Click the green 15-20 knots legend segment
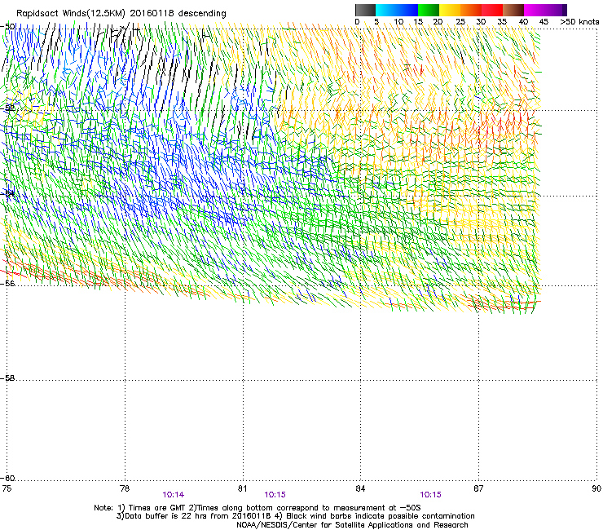 click(429, 10)
